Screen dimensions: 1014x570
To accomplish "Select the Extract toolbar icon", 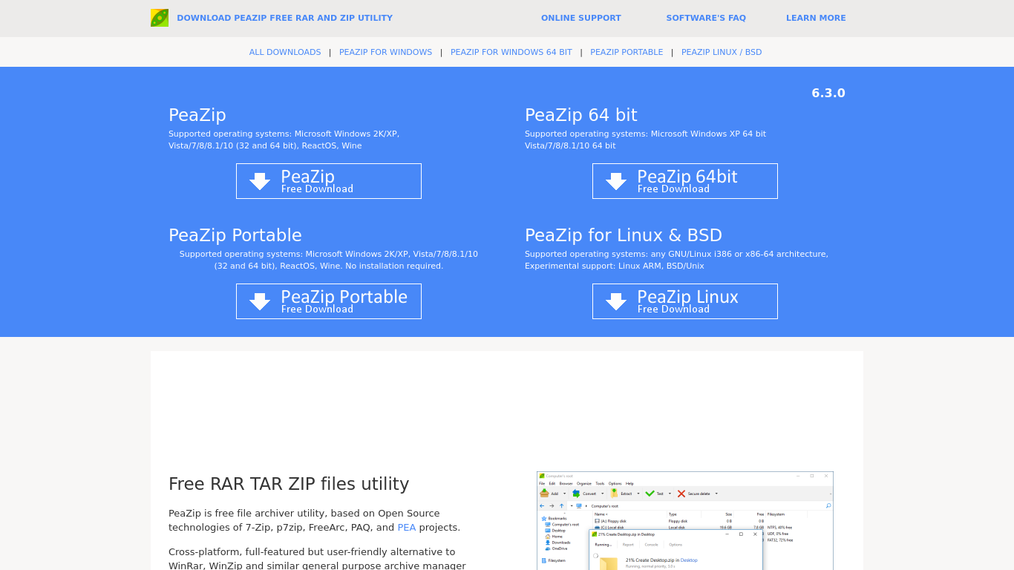I will click(614, 492).
